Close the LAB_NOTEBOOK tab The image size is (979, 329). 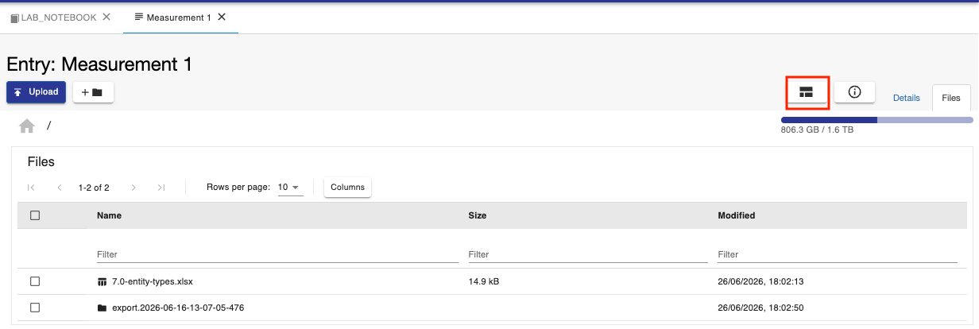106,17
